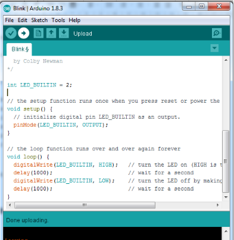Click 'Done uploading.' status message

[x=27, y=220]
